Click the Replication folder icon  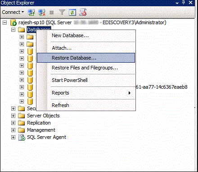coord(21,123)
